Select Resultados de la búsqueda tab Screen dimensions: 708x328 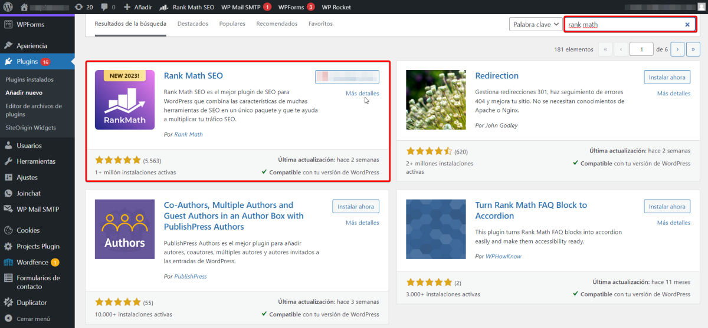[x=130, y=24]
